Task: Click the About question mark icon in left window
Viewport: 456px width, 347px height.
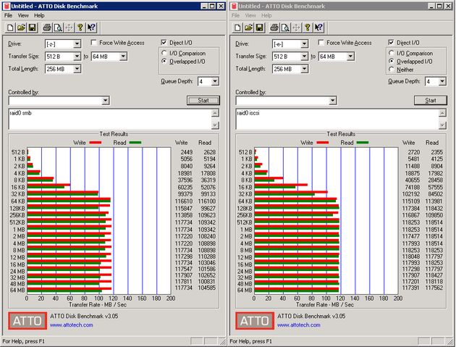Action: point(80,28)
